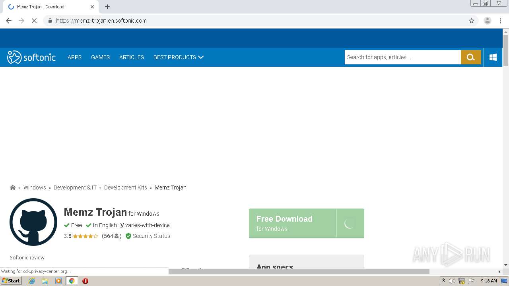Screen dimensions: 509x286
Task: Open Windows Explorer folder in taskbar
Action: click(x=45, y=281)
